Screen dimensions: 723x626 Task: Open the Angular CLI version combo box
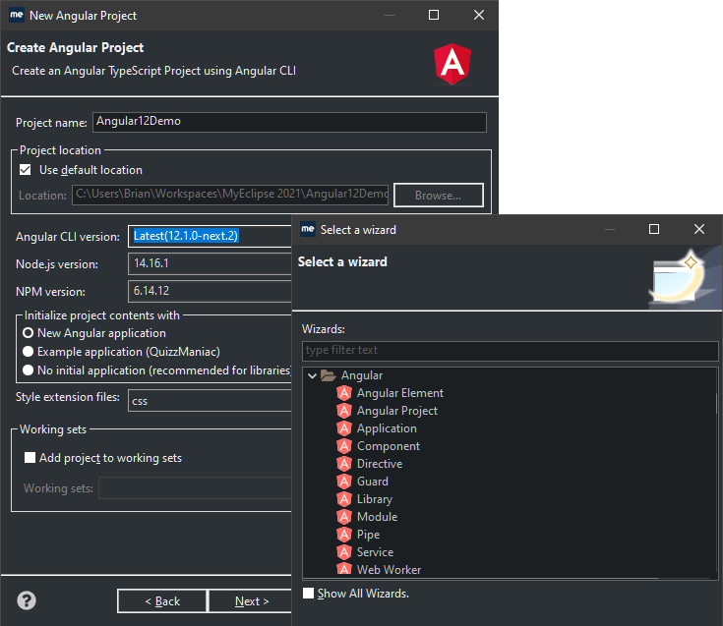click(x=210, y=236)
